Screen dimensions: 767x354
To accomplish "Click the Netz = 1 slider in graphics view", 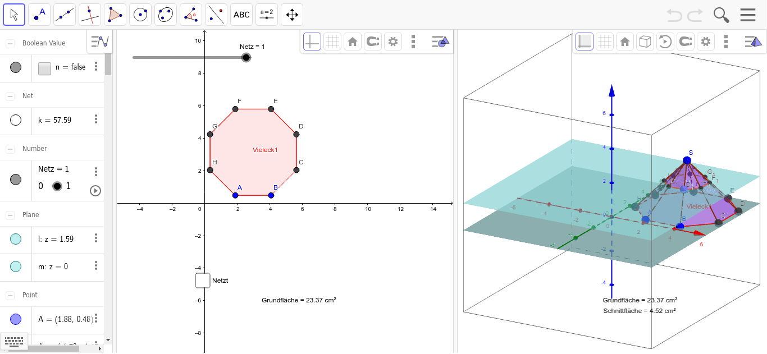I will click(x=246, y=57).
